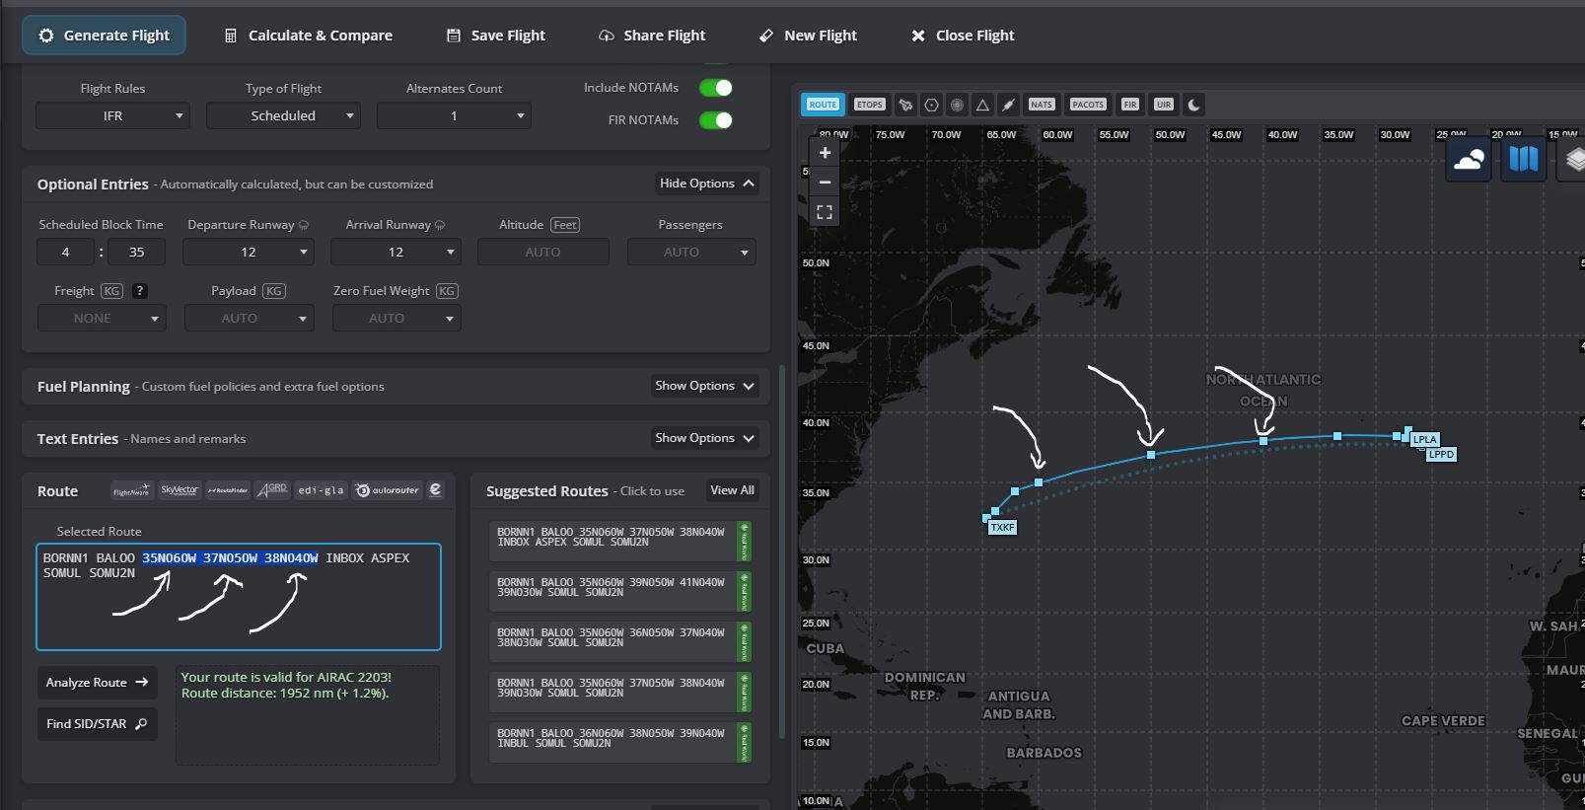
Task: Open the FlightAware route lookup icon
Action: [131, 490]
